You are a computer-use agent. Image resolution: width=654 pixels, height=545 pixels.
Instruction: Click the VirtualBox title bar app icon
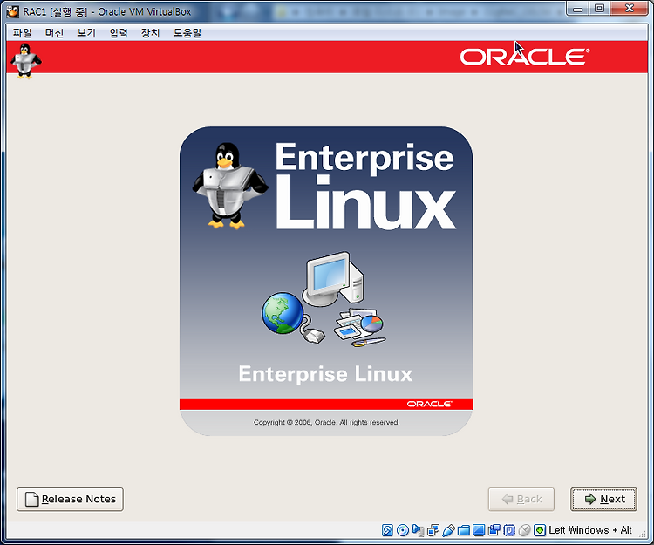[x=13, y=11]
